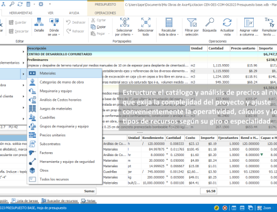Open the Dónde se usa tool
277x212 pixels.
tap(54, 27)
